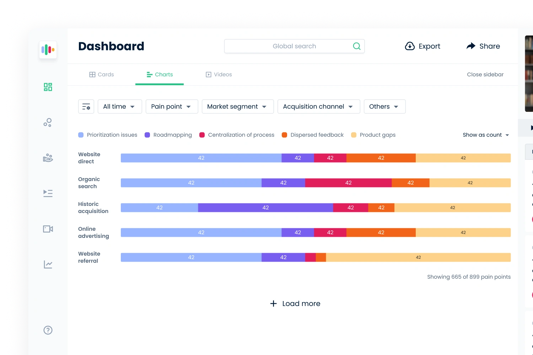This screenshot has width=533, height=355.
Task: Open the Market segment dropdown
Action: pos(238,106)
